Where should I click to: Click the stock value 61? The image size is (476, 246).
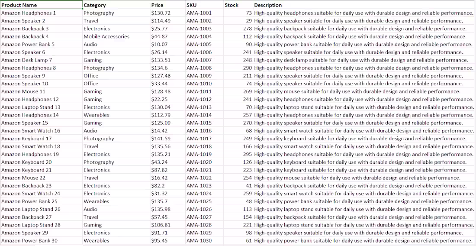pyautogui.click(x=238, y=241)
